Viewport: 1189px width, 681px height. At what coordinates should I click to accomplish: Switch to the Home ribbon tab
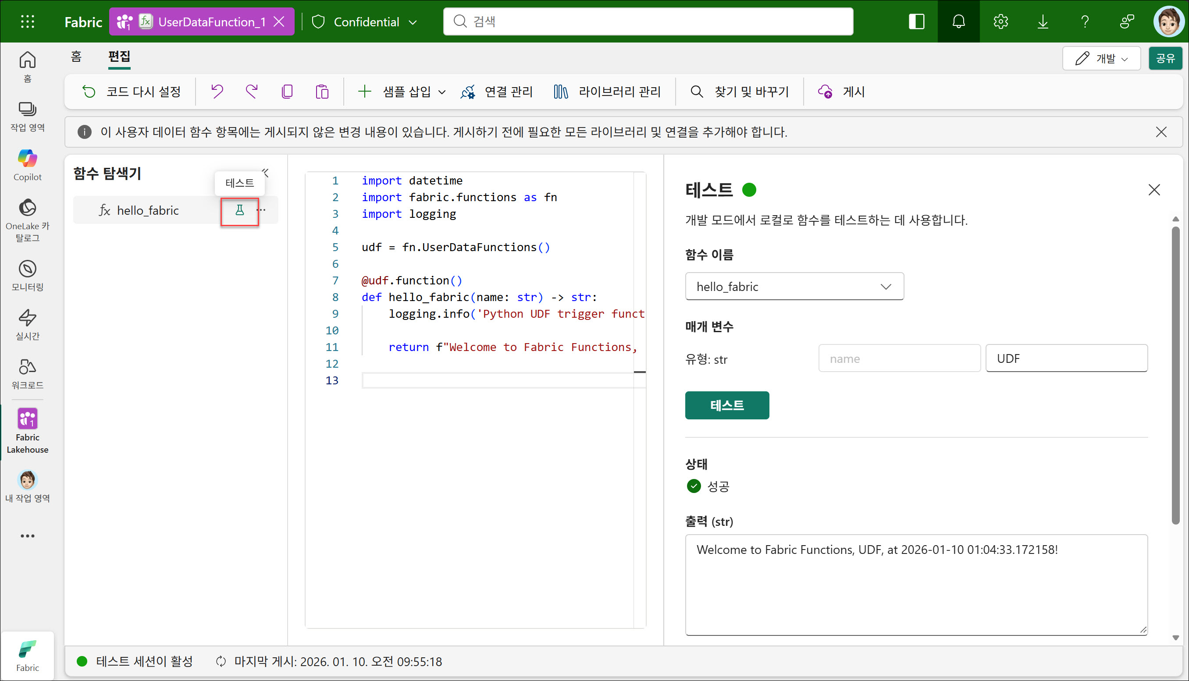76,57
